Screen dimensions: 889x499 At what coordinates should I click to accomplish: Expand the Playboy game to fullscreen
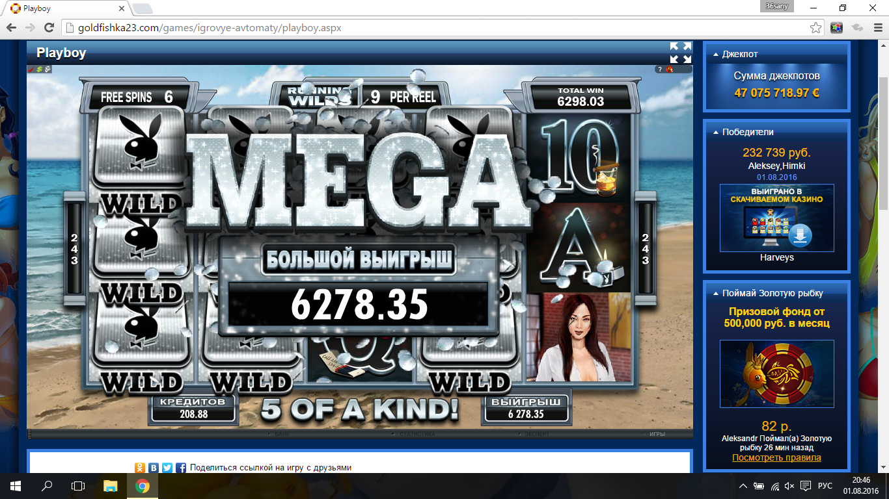point(681,53)
